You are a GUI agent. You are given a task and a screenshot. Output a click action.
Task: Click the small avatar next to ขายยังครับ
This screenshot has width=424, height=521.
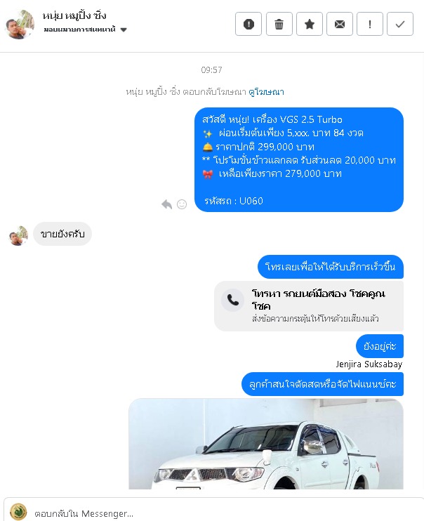[18, 236]
